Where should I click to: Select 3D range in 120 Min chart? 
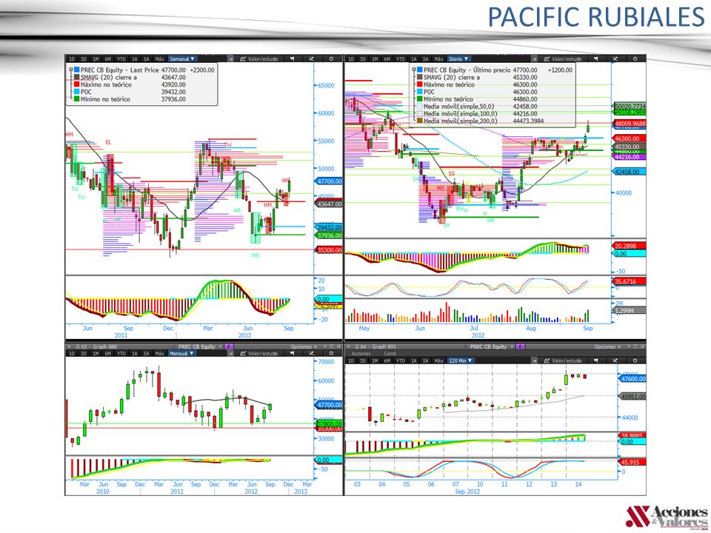(363, 361)
